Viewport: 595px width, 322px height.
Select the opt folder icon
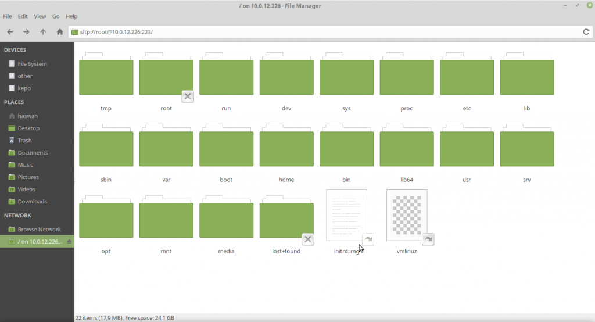[106, 216]
